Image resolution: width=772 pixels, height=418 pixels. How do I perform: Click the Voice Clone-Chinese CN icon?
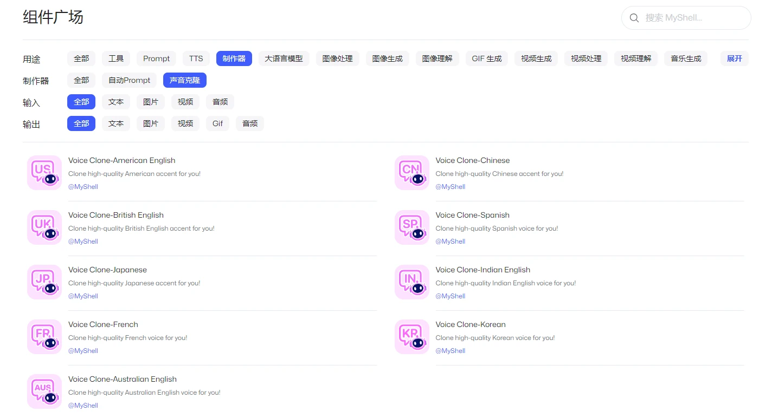point(411,172)
